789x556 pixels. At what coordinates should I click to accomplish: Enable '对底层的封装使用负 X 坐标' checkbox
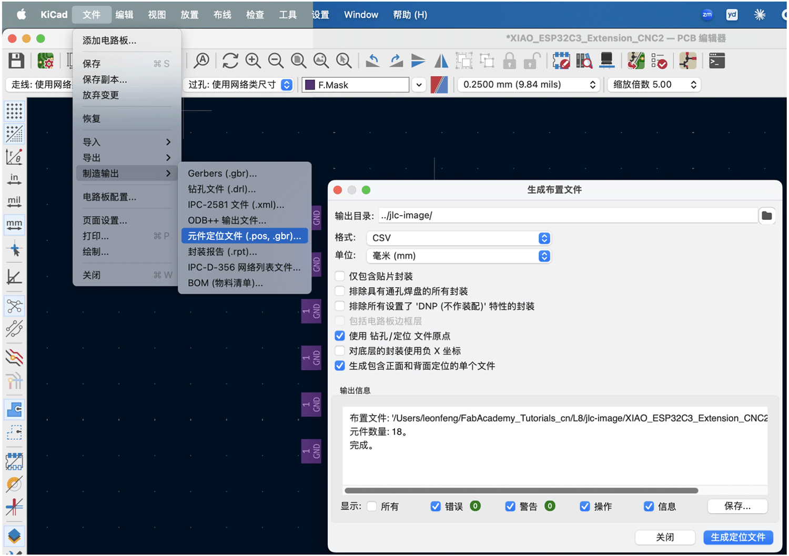(340, 351)
